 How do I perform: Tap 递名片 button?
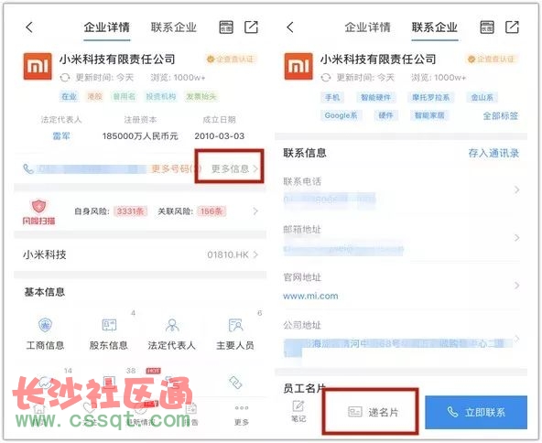pos(373,412)
